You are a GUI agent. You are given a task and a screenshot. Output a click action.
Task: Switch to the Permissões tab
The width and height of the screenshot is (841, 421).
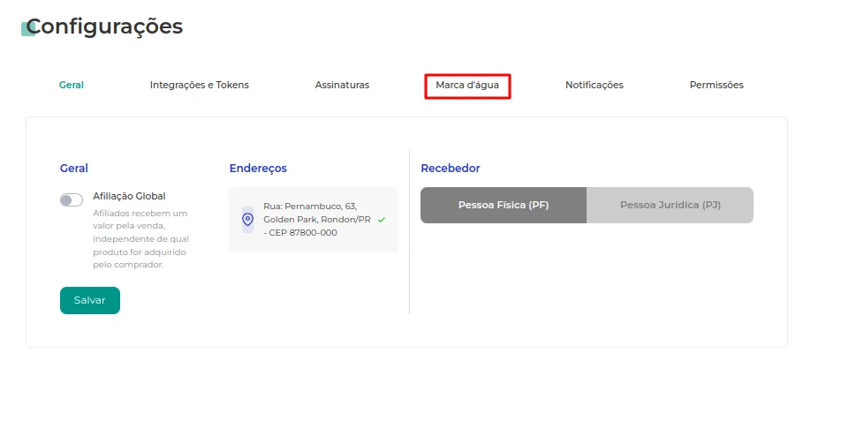click(x=716, y=85)
